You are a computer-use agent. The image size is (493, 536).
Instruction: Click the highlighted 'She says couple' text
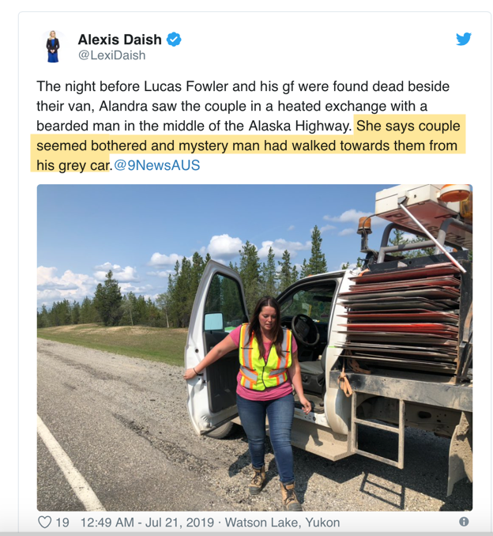pyautogui.click(x=408, y=126)
